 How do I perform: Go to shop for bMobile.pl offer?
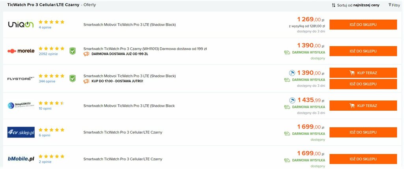pos(363,159)
